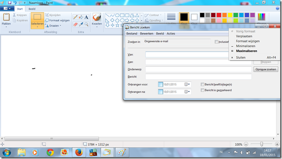
Task: Expand the Ontvangen na date dropdown
Action: [x=187, y=92]
